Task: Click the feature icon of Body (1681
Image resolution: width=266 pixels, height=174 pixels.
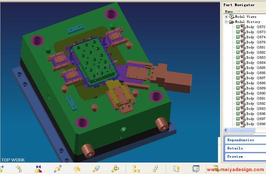Action: [243, 47]
